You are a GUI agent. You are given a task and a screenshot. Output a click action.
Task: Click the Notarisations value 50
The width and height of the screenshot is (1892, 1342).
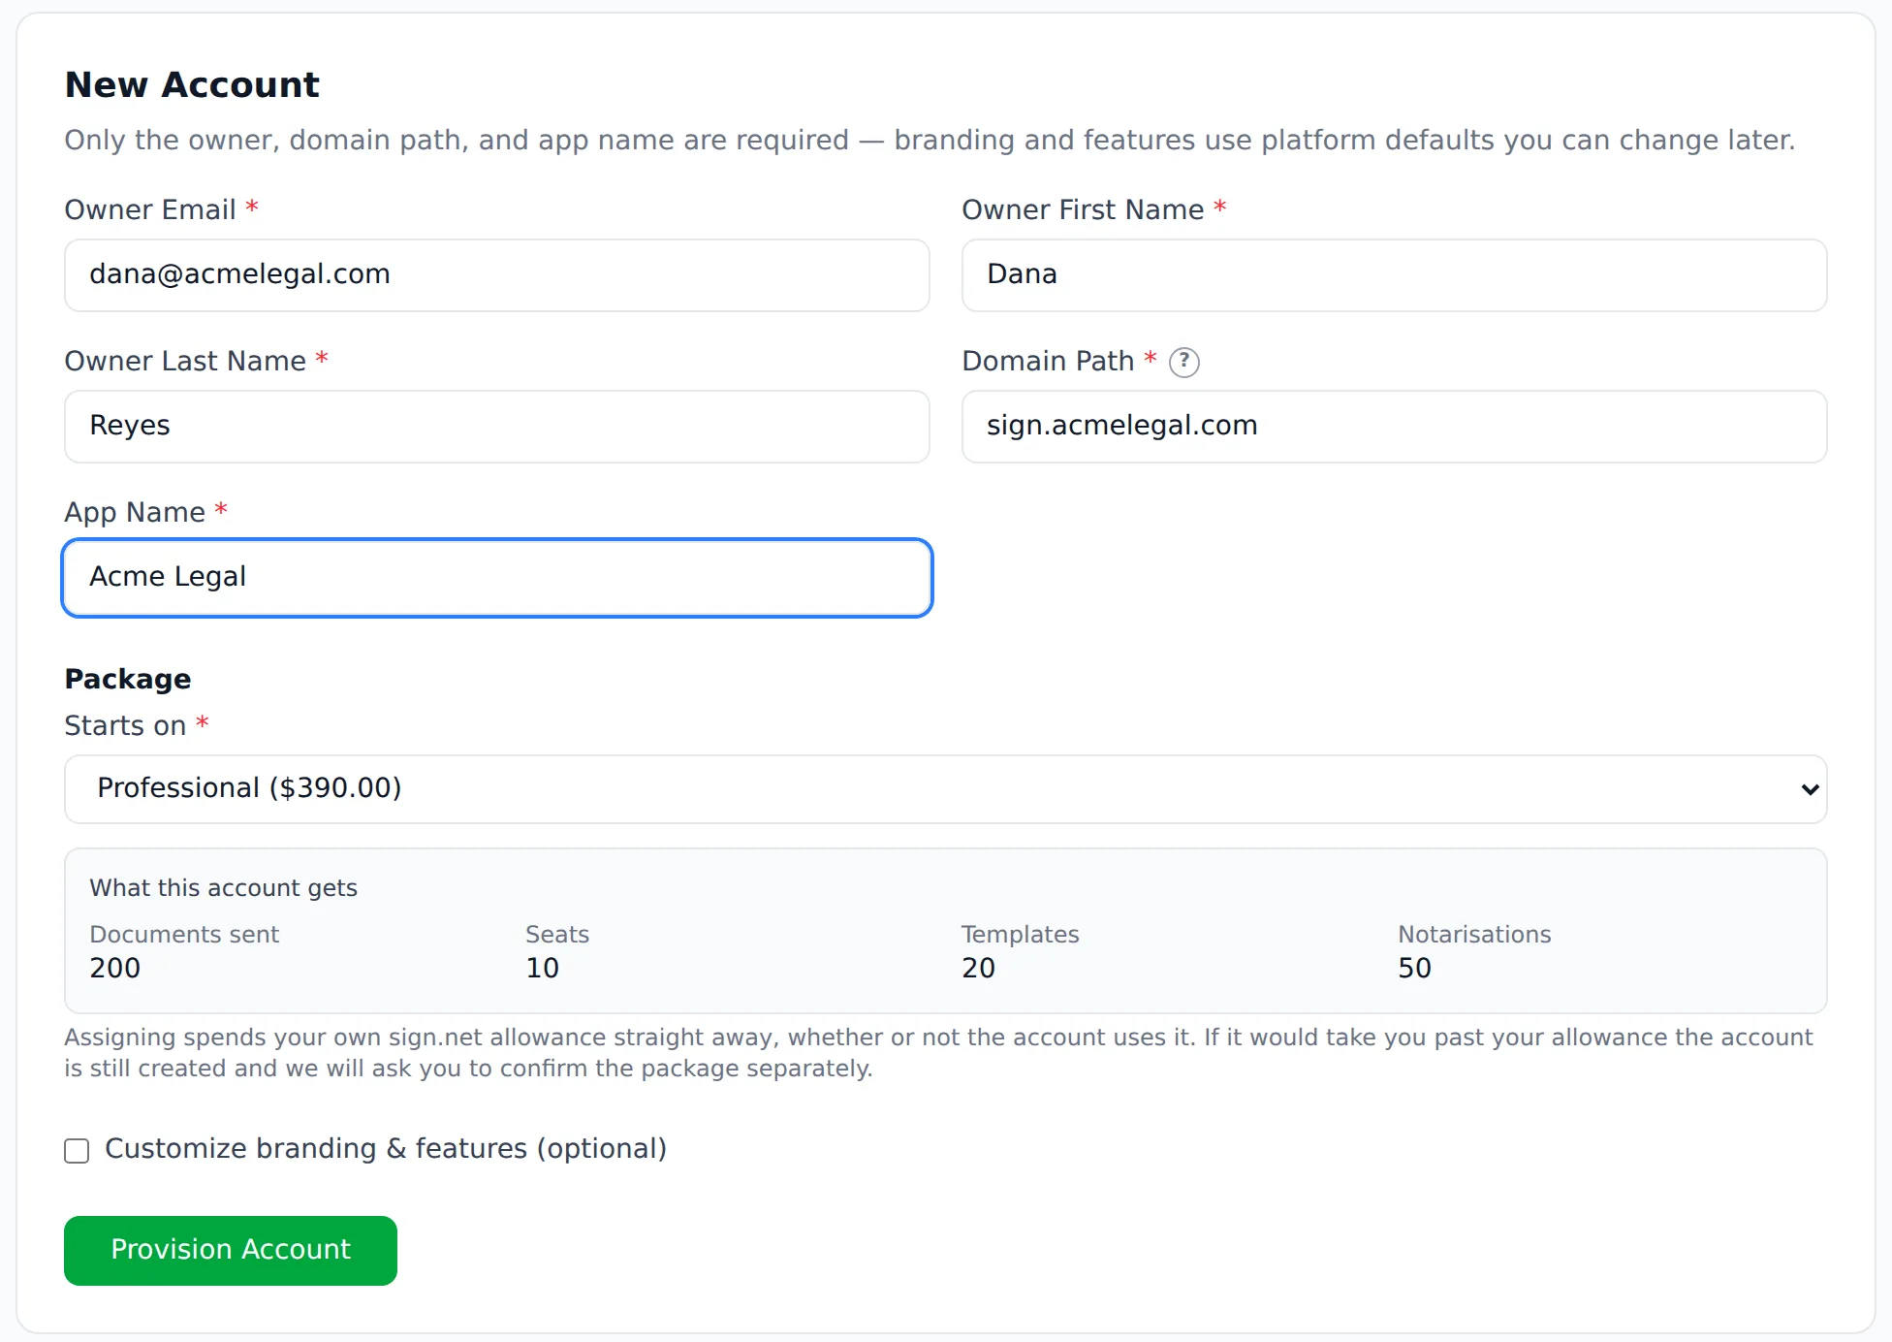[x=1415, y=968]
